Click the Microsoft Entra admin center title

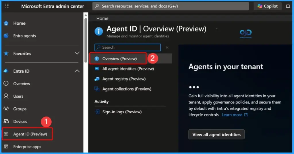point(53,6)
